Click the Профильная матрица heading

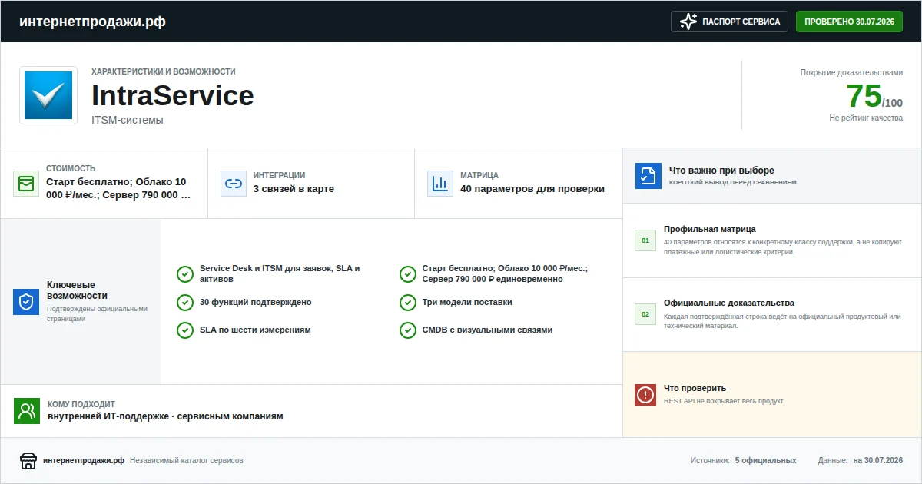point(710,229)
